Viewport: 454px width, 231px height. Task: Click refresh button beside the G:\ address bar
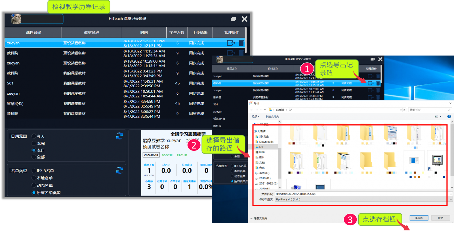404,110
